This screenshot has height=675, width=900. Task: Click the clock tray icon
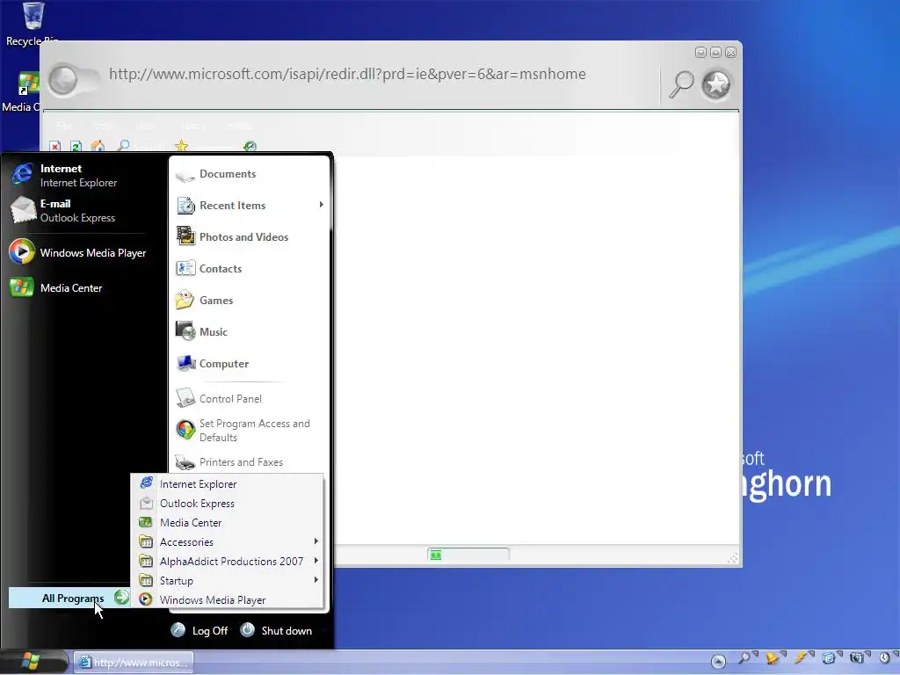tap(886, 657)
